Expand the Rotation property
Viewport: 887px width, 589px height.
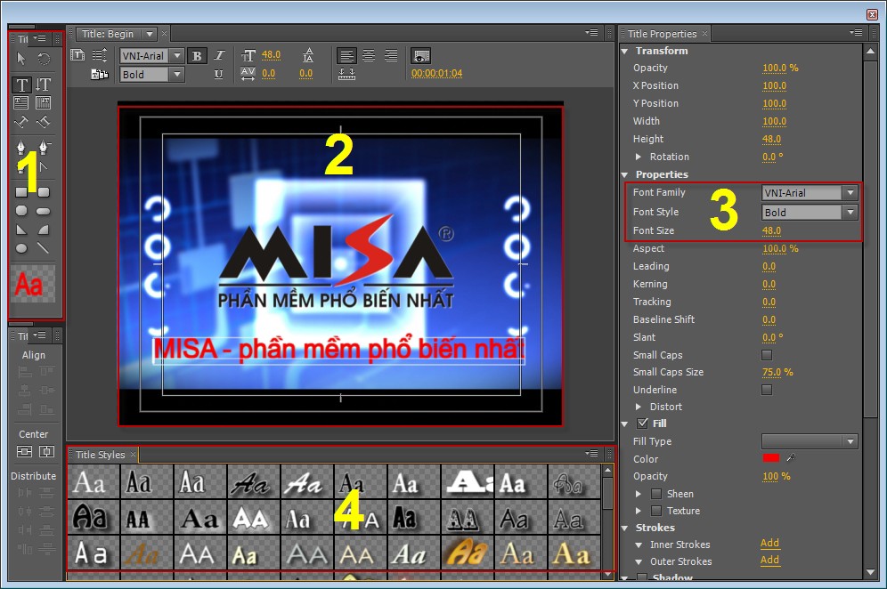click(x=639, y=157)
